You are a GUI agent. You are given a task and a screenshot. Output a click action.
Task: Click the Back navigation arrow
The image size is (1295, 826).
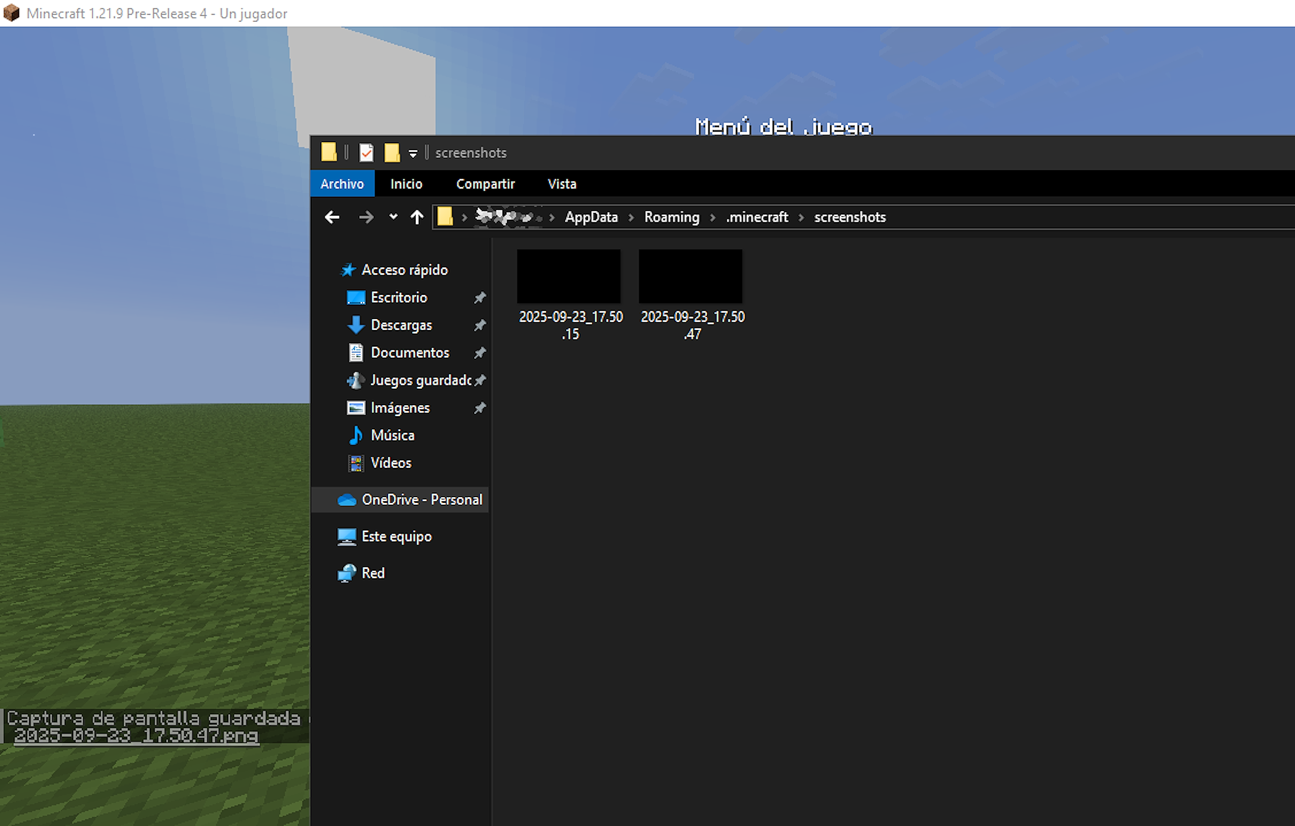point(332,217)
